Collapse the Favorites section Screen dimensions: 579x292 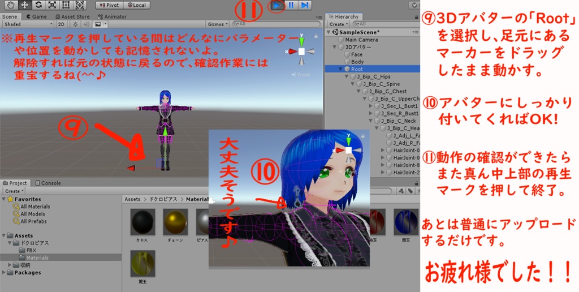pyautogui.click(x=4, y=199)
